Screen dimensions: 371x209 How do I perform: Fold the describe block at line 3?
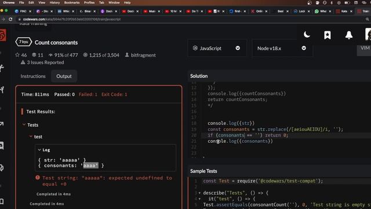point(199,193)
